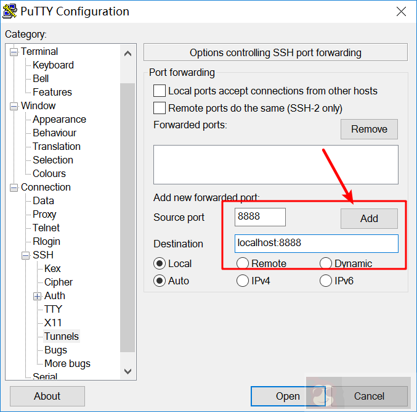Image resolution: width=417 pixels, height=412 pixels.
Task: Click the PuTTY icon in title bar
Action: click(x=10, y=11)
